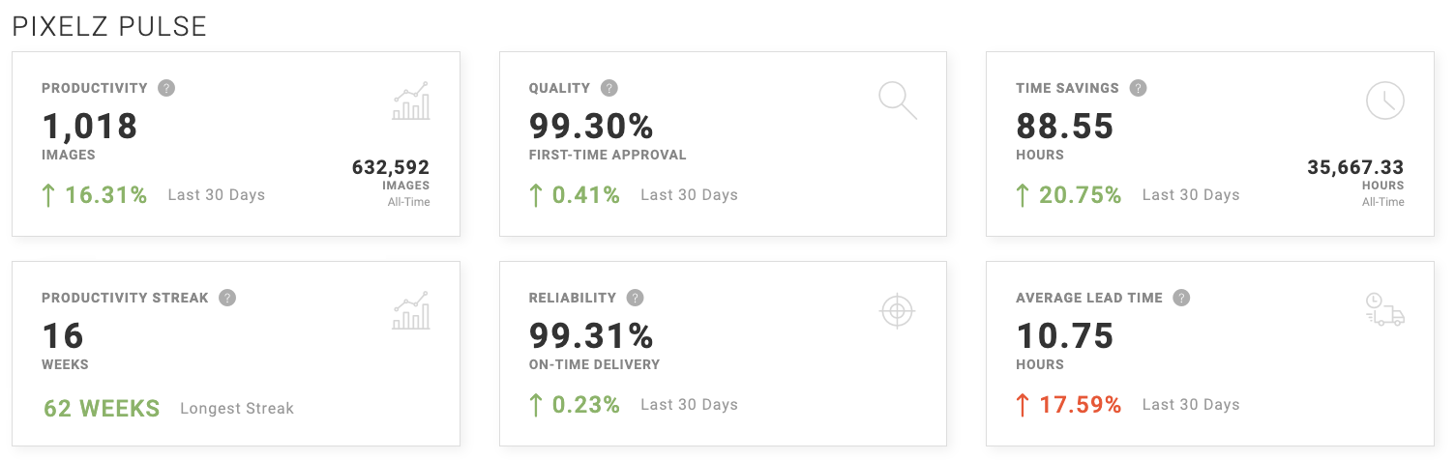The height and width of the screenshot is (460, 1455).
Task: Click the 1,018 images productivity figure
Action: [90, 127]
